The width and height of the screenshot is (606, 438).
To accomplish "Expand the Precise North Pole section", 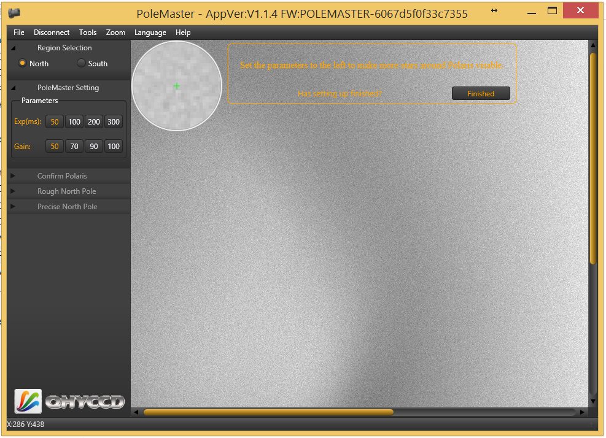I will pos(13,207).
